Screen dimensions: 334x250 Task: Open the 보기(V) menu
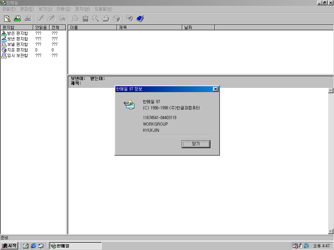click(45, 9)
